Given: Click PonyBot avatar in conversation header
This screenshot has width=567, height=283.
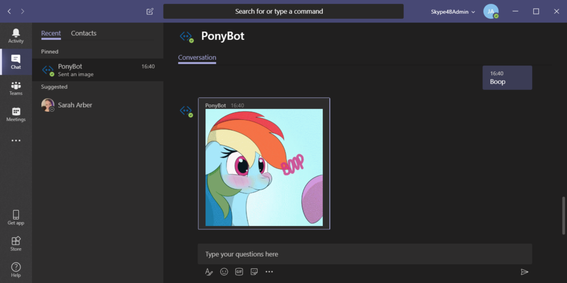Looking at the screenshot, I should [x=187, y=36].
